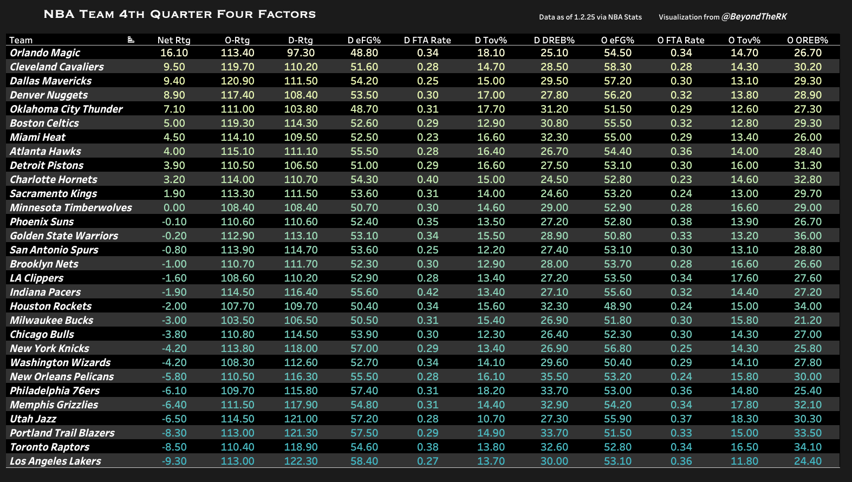The height and width of the screenshot is (482, 852).
Task: Click the Golden State Warriors team name
Action: point(64,236)
